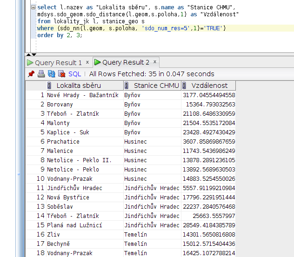The height and width of the screenshot is (257, 294).
Task: Select cell 'Malonty'
Action: pyautogui.click(x=85, y=123)
